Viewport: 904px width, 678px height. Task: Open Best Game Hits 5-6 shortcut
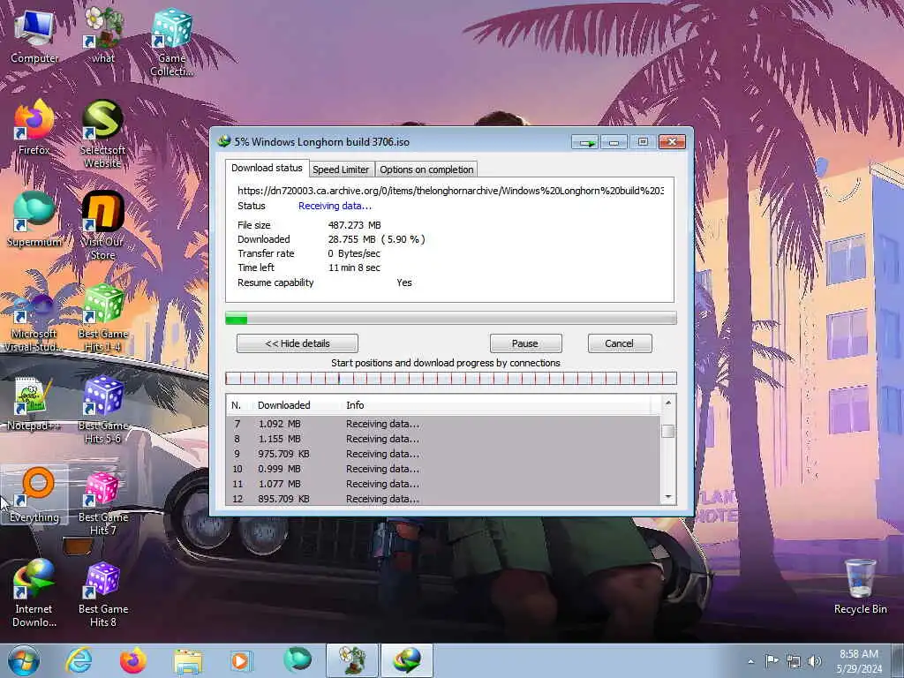pyautogui.click(x=102, y=409)
